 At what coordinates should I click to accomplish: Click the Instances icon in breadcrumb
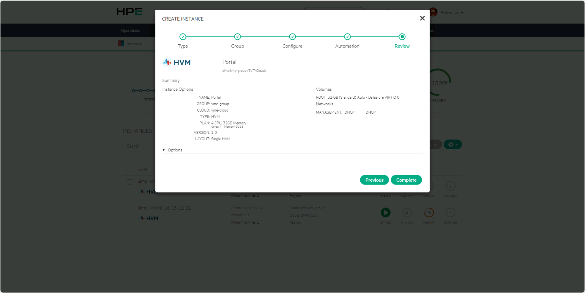pos(121,44)
